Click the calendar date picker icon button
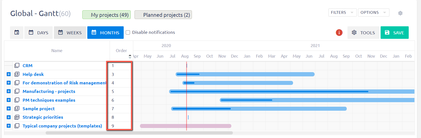 (17, 33)
